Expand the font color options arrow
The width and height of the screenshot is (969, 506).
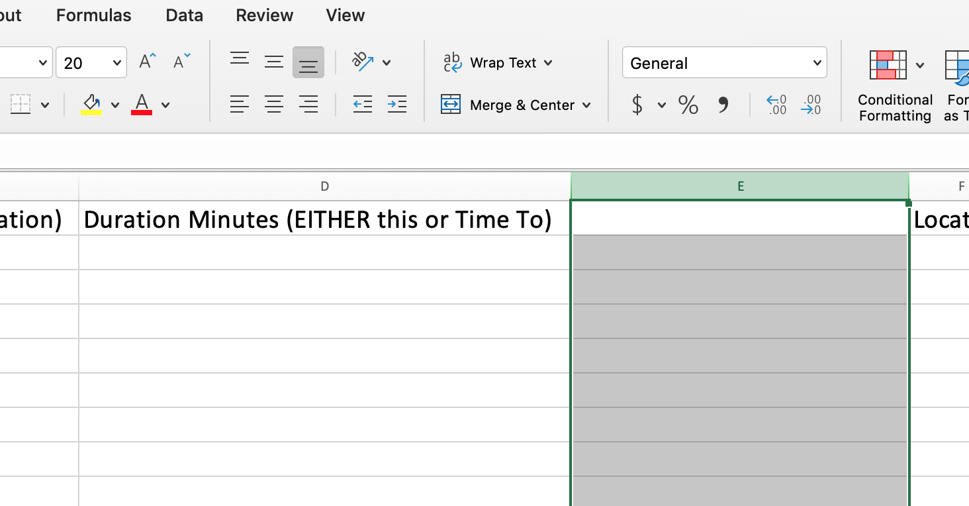165,105
